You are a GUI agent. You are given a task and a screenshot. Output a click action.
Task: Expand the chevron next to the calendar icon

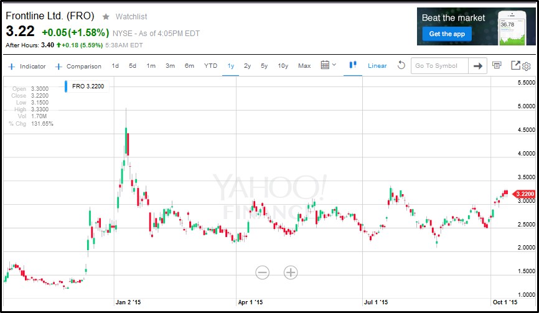tap(334, 65)
